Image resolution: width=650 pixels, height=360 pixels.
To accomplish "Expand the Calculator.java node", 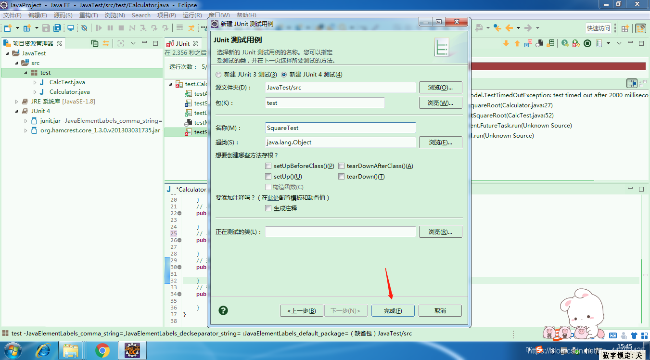I will pyautogui.click(x=35, y=92).
